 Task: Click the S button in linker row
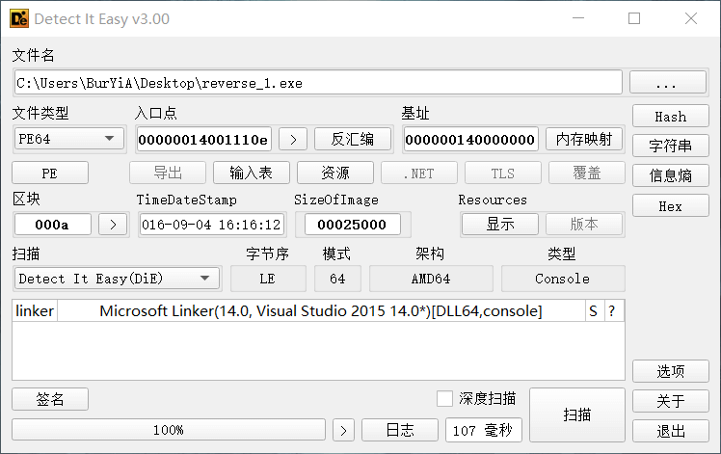point(593,311)
